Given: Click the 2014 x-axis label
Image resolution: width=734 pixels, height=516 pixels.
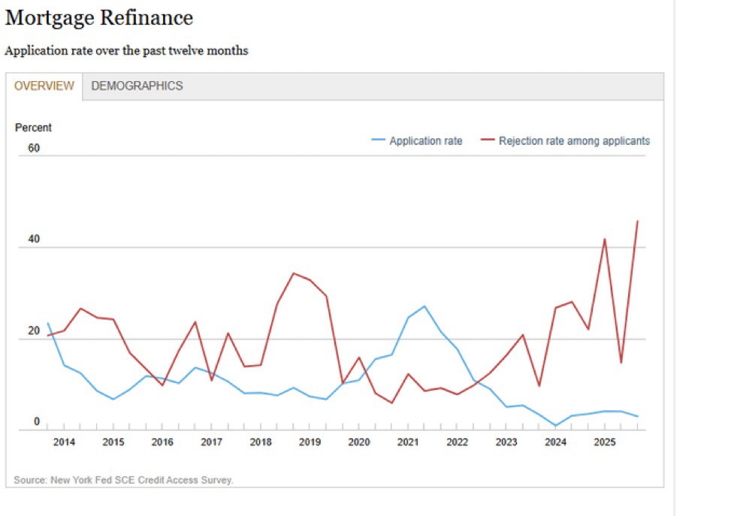Looking at the screenshot, I should [x=64, y=442].
